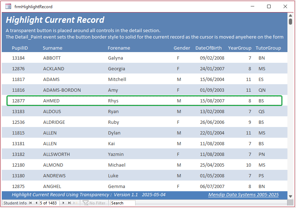Click the ANGHEL surname cell
This screenshot has height=208, width=296.
click(52, 187)
